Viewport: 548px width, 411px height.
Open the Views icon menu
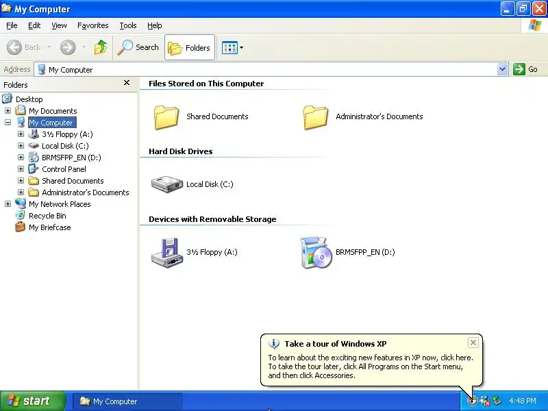click(x=232, y=47)
